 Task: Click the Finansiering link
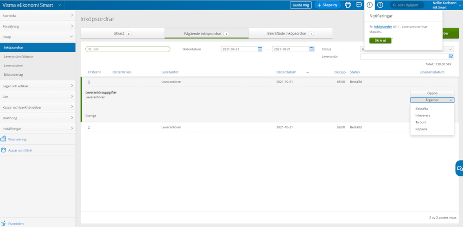[17, 139]
